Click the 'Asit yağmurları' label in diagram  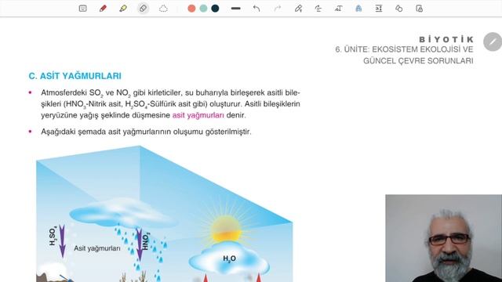(x=97, y=248)
